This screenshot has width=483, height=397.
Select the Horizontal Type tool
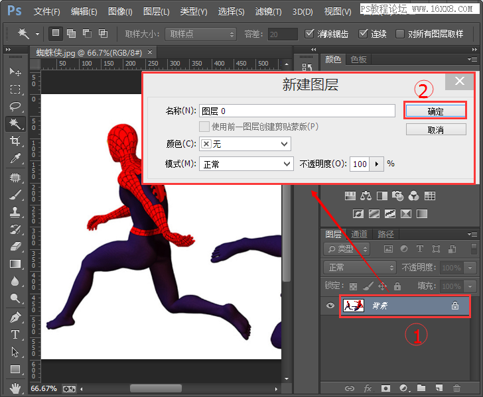(x=15, y=335)
